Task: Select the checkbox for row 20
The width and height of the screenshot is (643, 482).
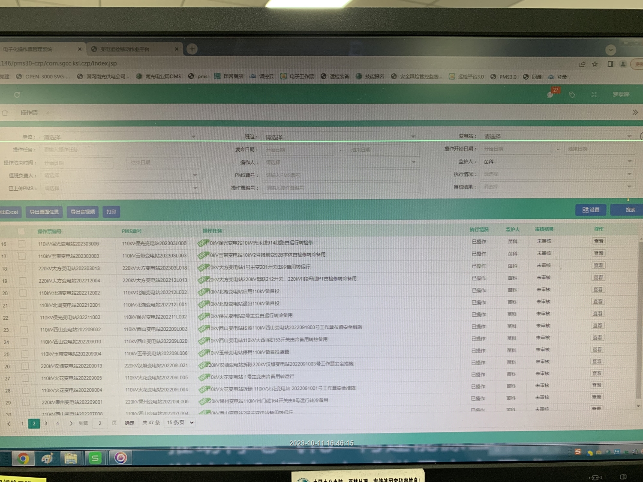Action: point(23,293)
